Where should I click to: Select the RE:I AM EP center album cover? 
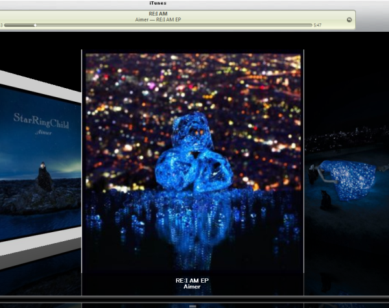(193, 161)
